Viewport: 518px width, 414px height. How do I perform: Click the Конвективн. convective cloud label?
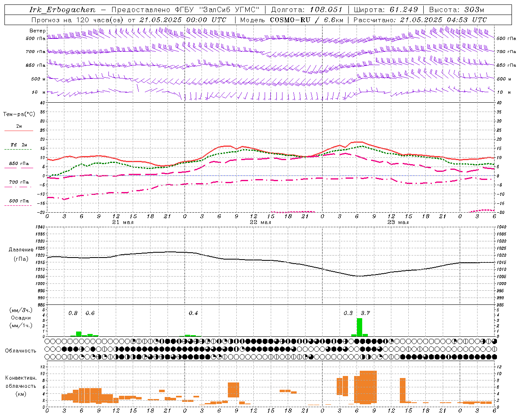click(x=21, y=378)
